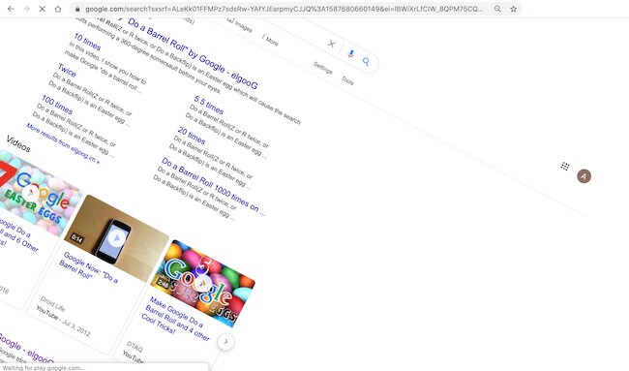Click the URL address bar
The height and width of the screenshot is (371, 629).
coord(281,9)
